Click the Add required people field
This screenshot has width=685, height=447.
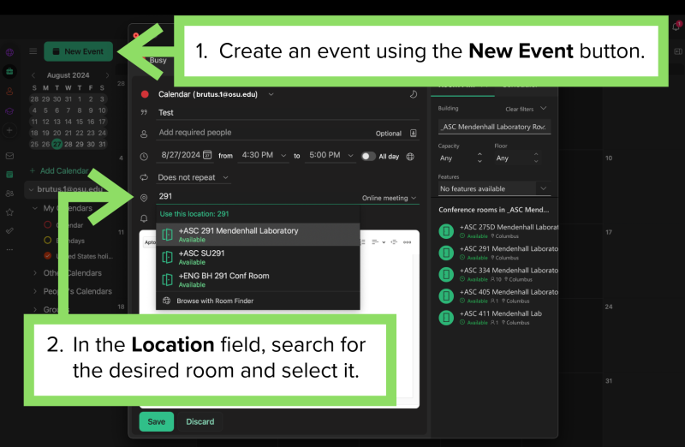(265, 133)
